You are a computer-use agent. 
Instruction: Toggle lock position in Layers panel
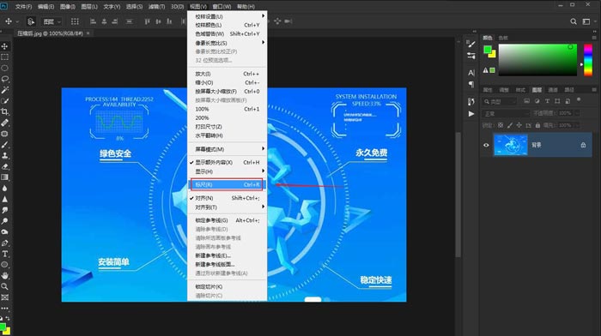click(519, 125)
